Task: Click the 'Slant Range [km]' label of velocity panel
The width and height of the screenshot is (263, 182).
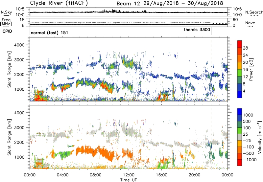Action: click(9, 137)
